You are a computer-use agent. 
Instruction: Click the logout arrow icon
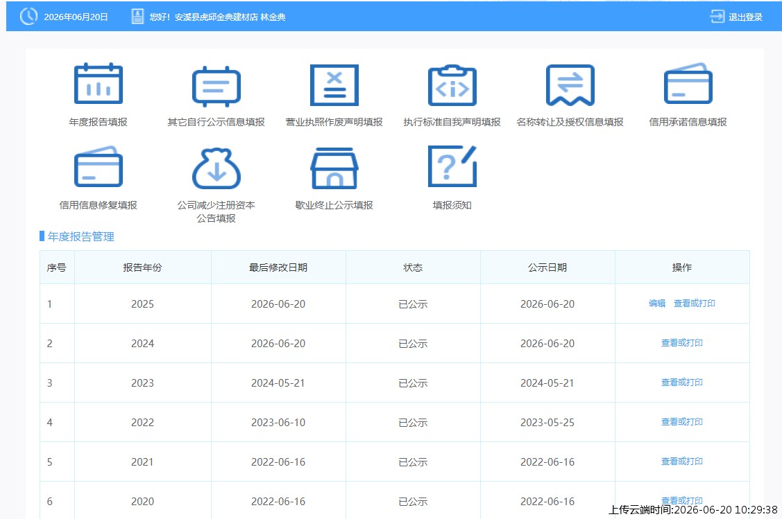point(717,17)
